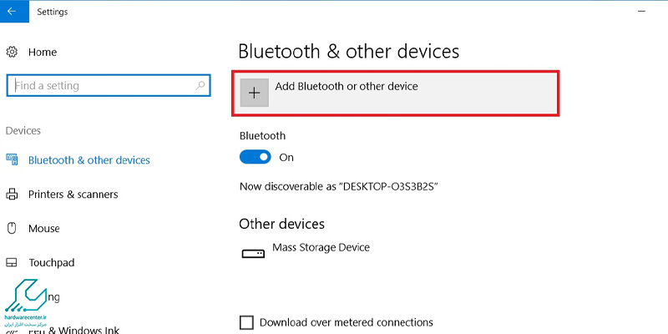Select the Mass Storage Device icon
The image size is (668, 334).
(x=251, y=253)
